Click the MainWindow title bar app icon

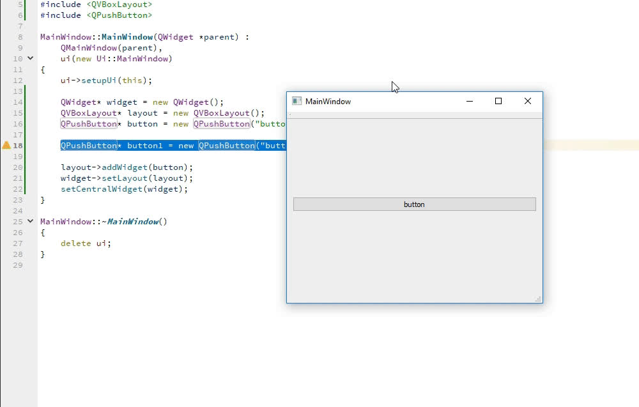coord(296,101)
